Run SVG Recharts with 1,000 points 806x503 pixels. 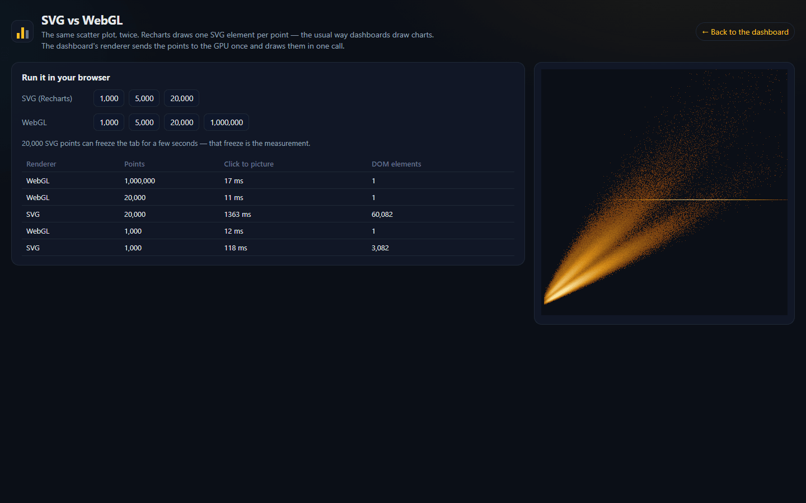(x=109, y=98)
